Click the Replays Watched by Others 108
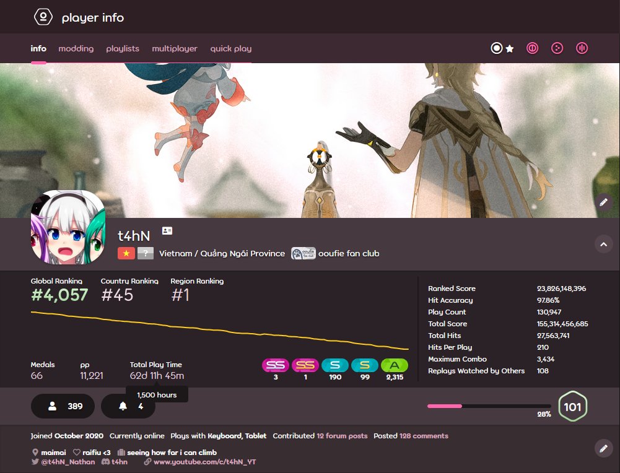Screen dimensions: 620x473 (543, 371)
